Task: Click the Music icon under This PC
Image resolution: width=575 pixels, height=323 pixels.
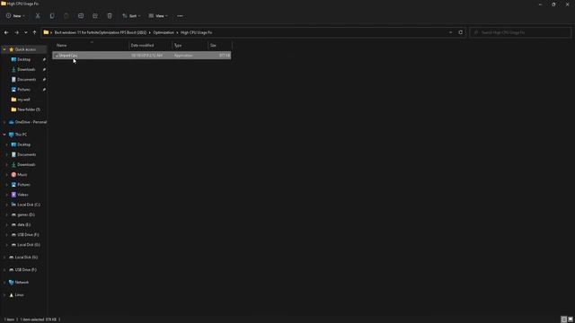Action: pyautogui.click(x=13, y=175)
